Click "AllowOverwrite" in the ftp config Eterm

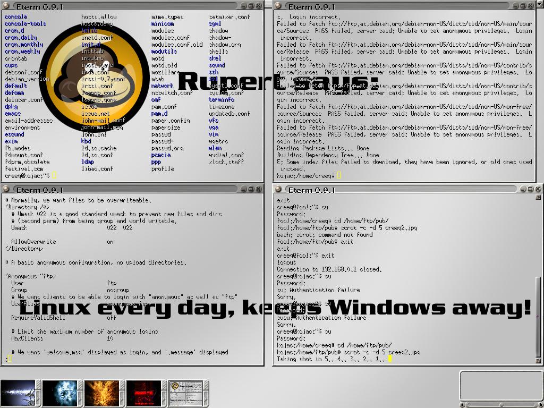(x=33, y=242)
